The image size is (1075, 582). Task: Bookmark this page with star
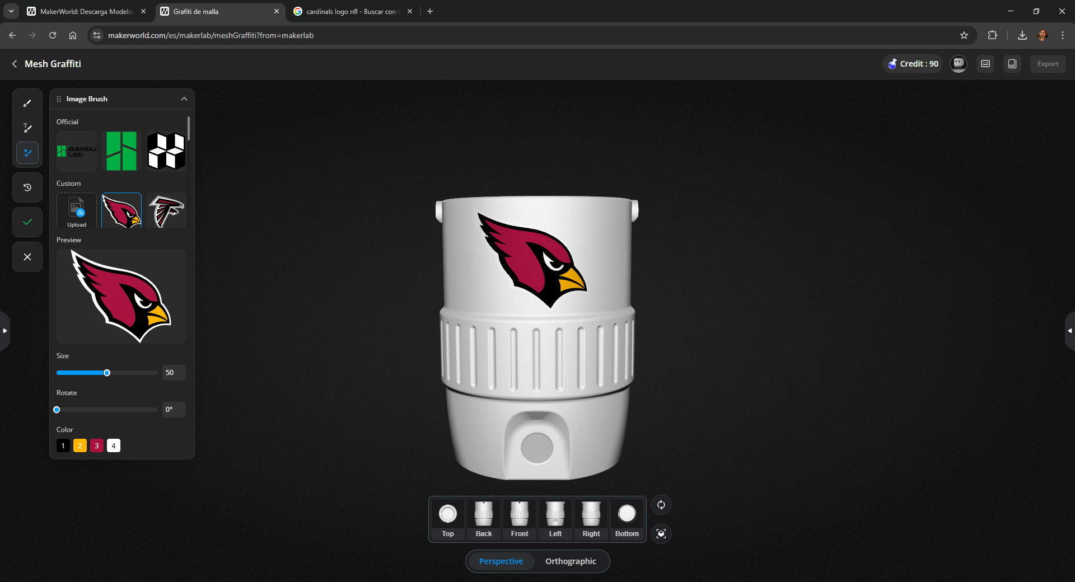tap(964, 35)
